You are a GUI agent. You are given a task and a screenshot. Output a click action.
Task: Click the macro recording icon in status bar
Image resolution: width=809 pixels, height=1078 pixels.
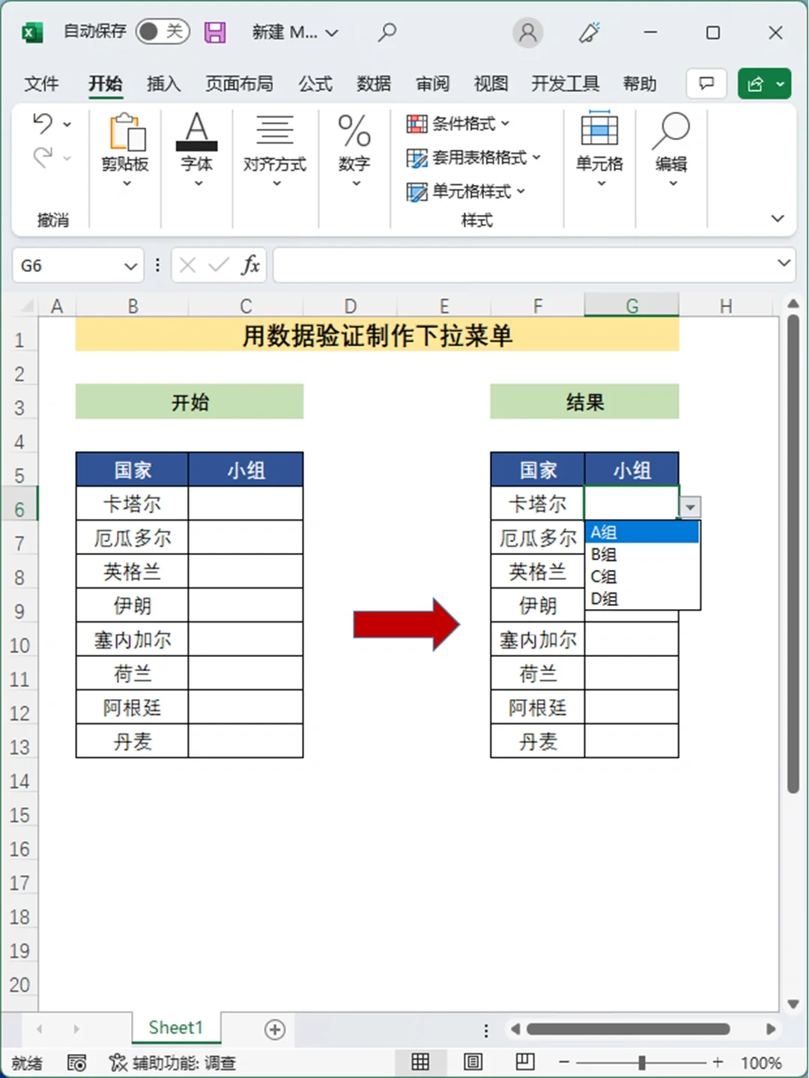click(x=76, y=1062)
